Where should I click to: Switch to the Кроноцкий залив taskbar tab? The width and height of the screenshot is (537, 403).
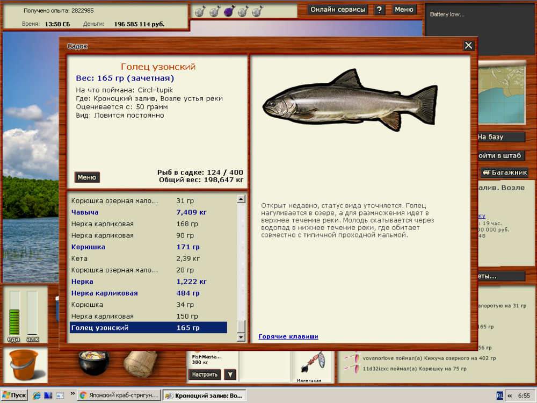click(204, 394)
